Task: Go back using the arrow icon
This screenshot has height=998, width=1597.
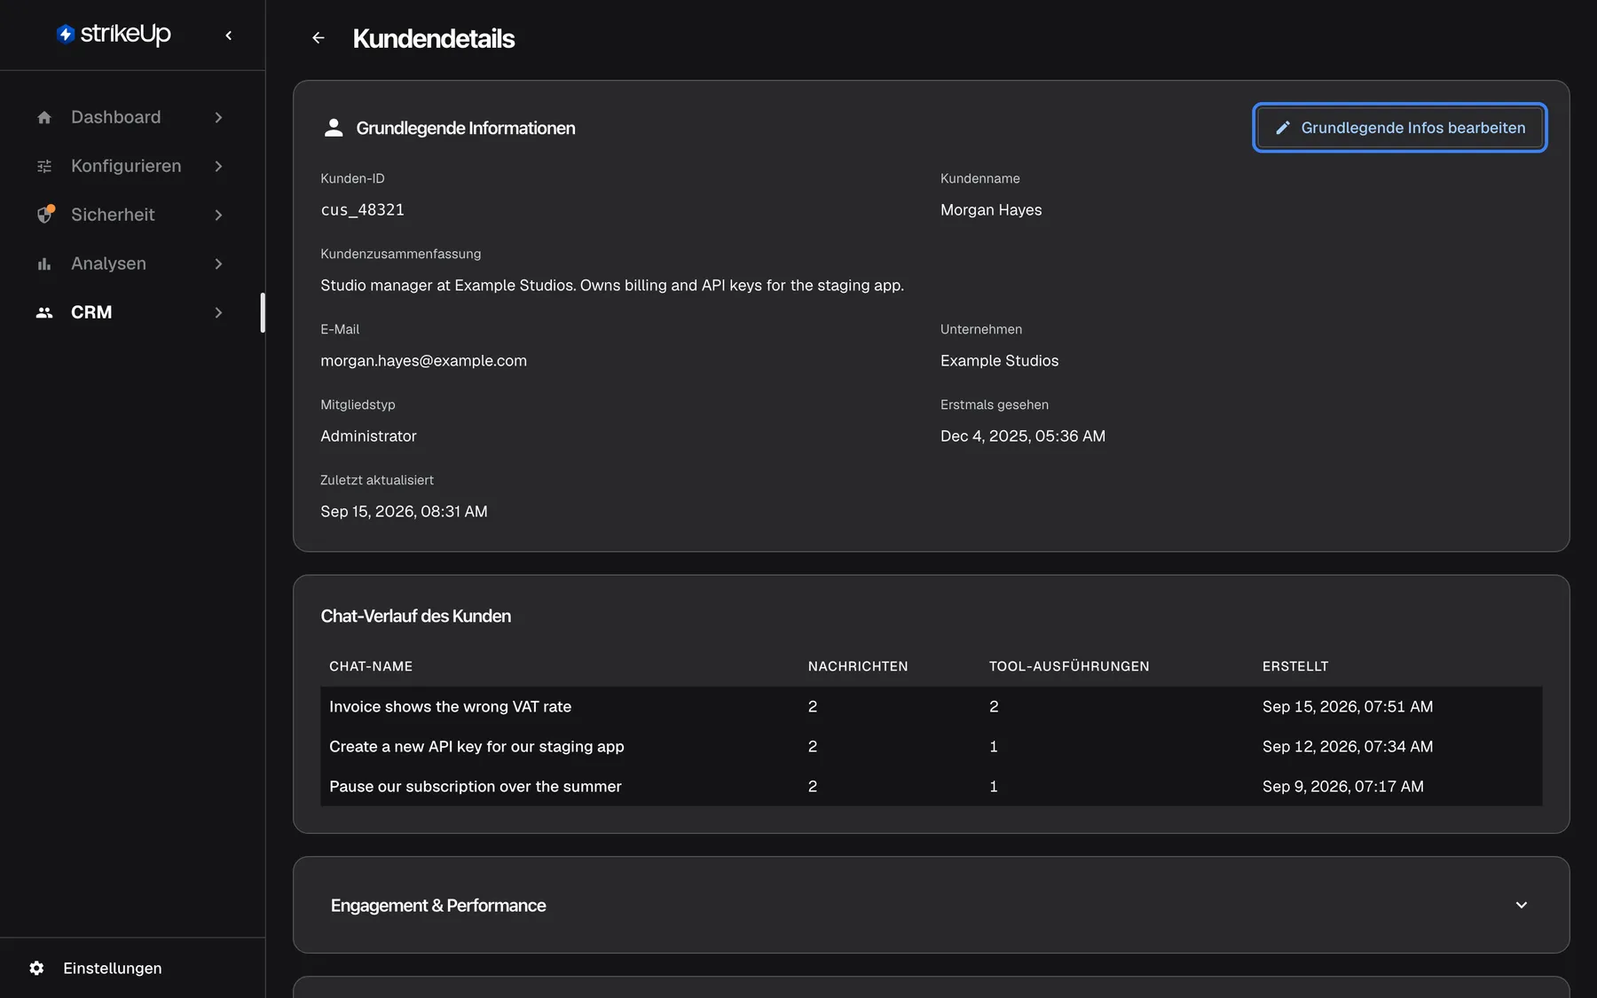Action: click(319, 38)
